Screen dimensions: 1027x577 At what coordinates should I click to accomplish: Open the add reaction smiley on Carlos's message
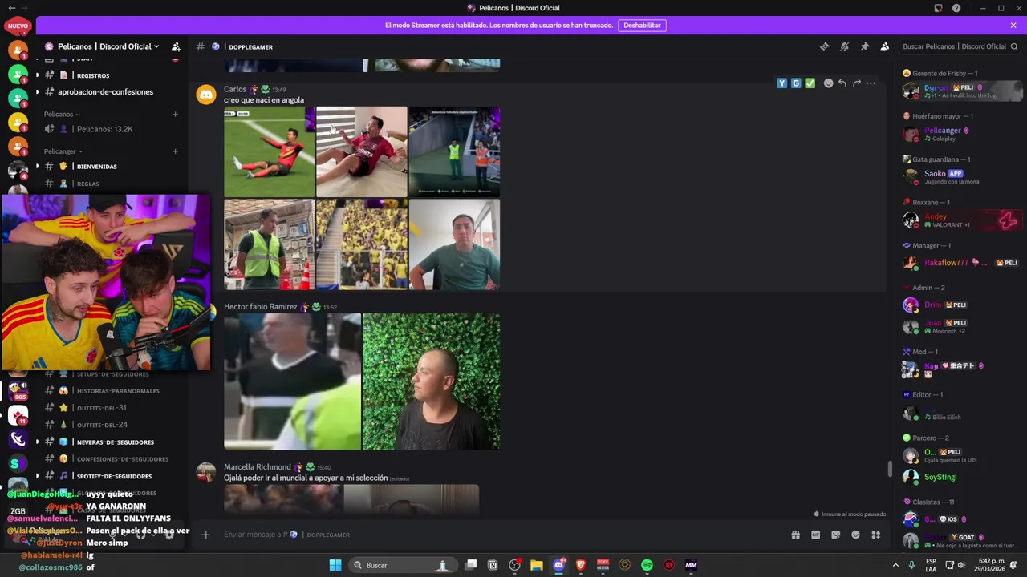click(x=828, y=83)
